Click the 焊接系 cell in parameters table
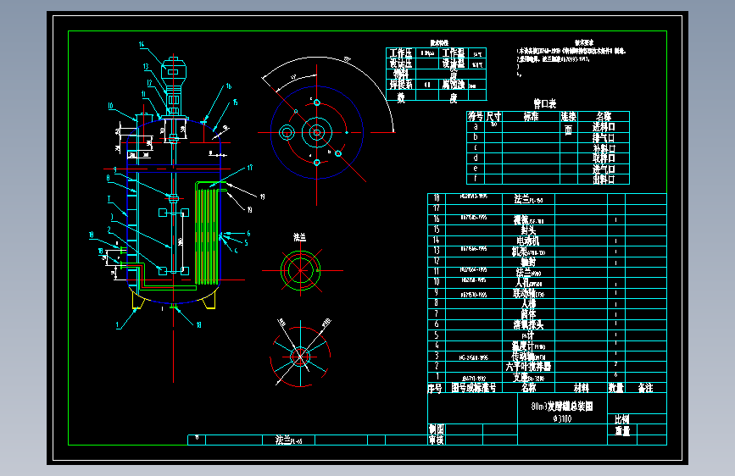The image size is (735, 476). click(401, 85)
